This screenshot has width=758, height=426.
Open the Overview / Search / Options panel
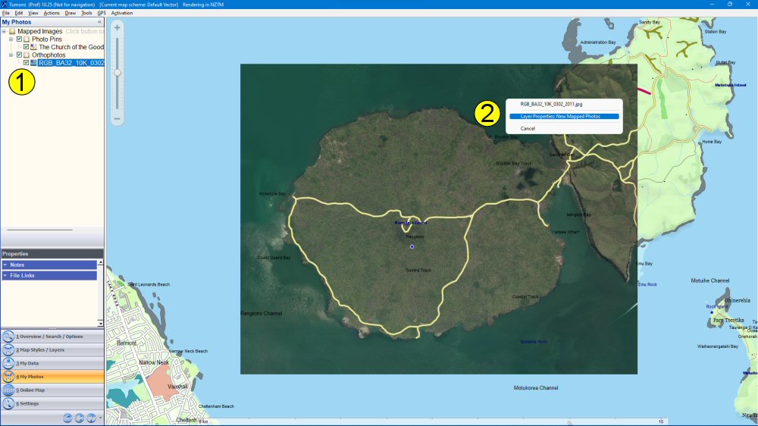[x=52, y=337]
